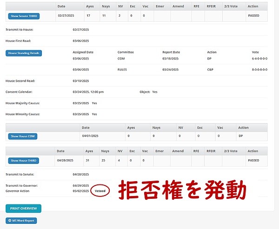Click the MS Word Report circle icon

click(10, 221)
